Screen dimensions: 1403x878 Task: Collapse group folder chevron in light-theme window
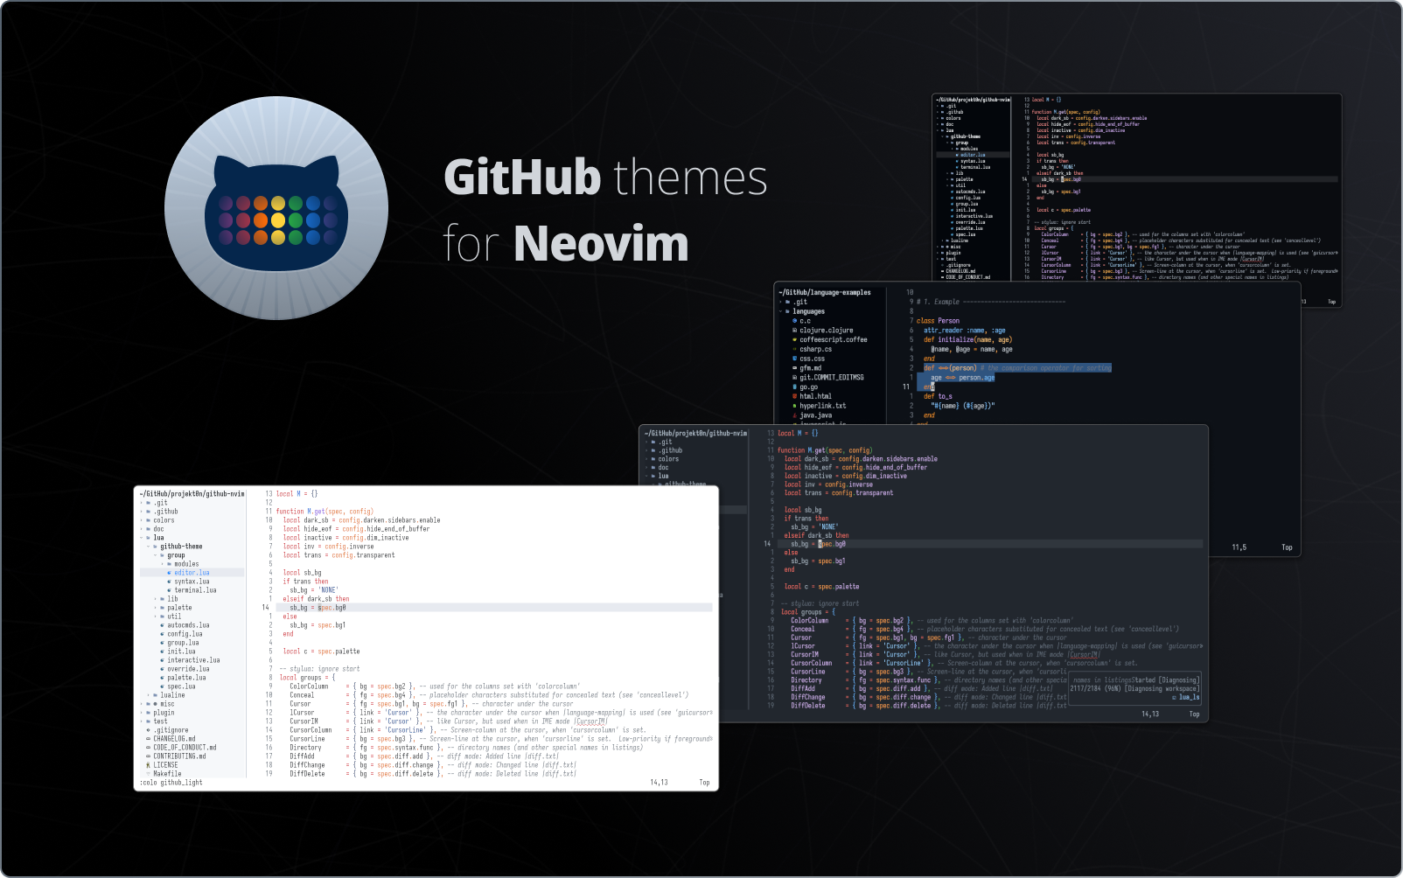click(x=156, y=555)
